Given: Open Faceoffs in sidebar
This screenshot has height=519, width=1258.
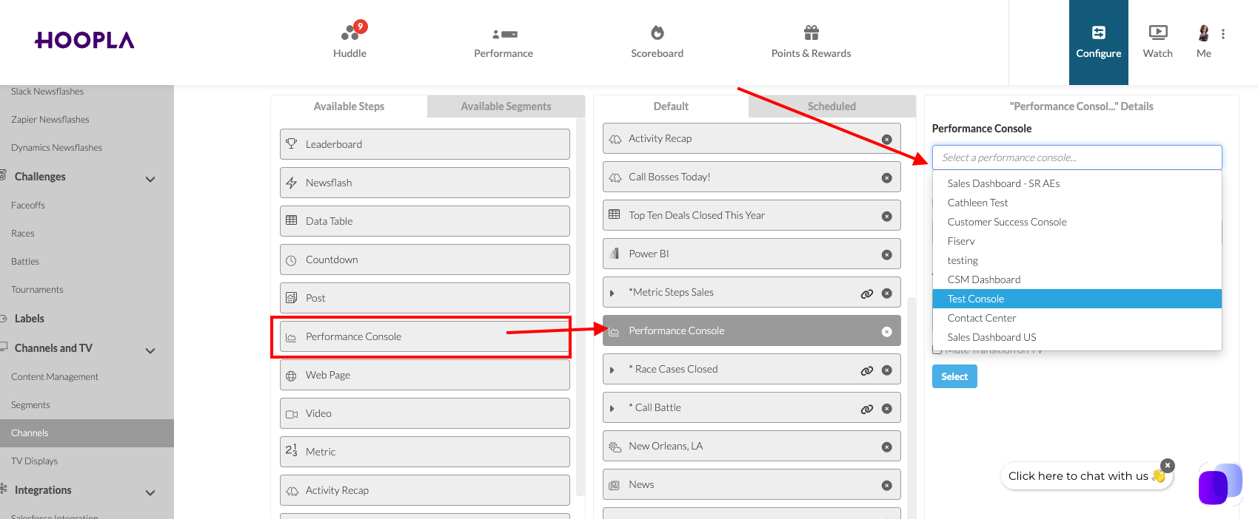Looking at the screenshot, I should pyautogui.click(x=28, y=206).
